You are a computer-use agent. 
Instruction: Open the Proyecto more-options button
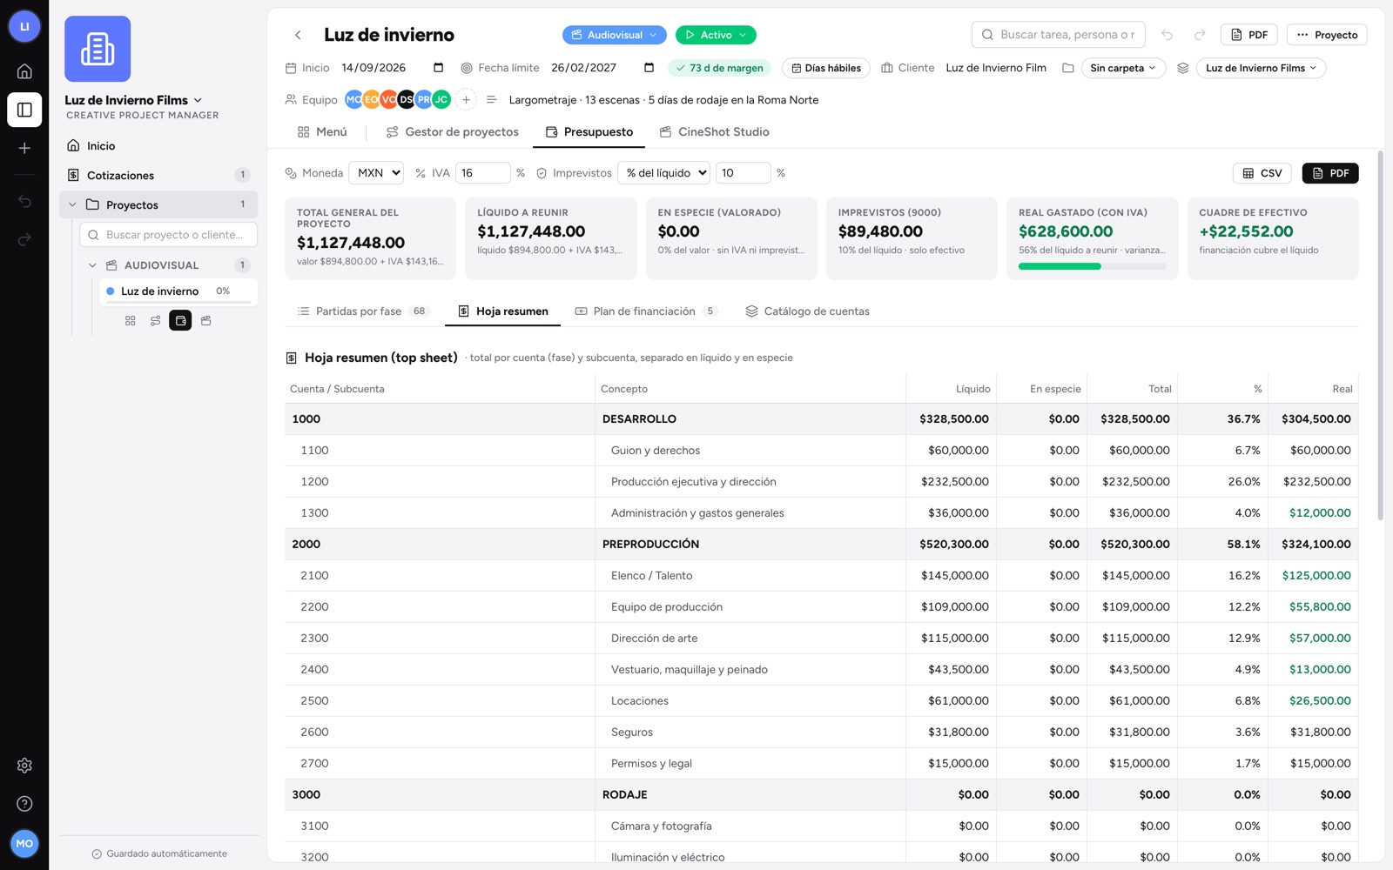[x=1327, y=35]
